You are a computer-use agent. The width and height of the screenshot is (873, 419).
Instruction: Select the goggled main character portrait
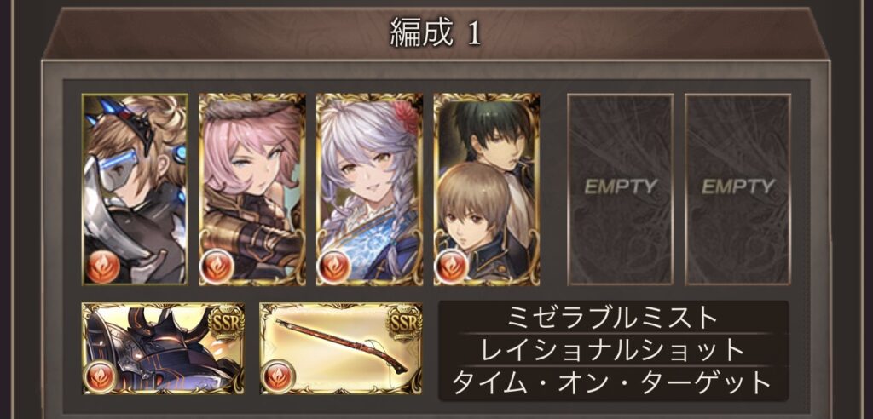[x=135, y=189]
